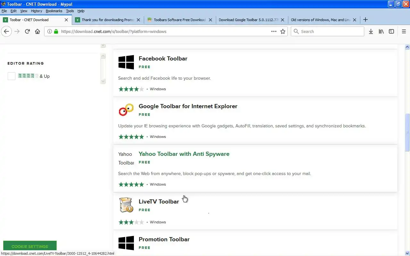Toggle the sidebar view icon
The height and width of the screenshot is (256, 410).
(x=391, y=31)
